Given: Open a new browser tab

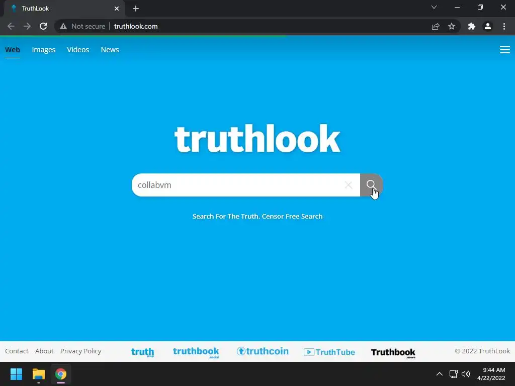Looking at the screenshot, I should click(x=136, y=9).
